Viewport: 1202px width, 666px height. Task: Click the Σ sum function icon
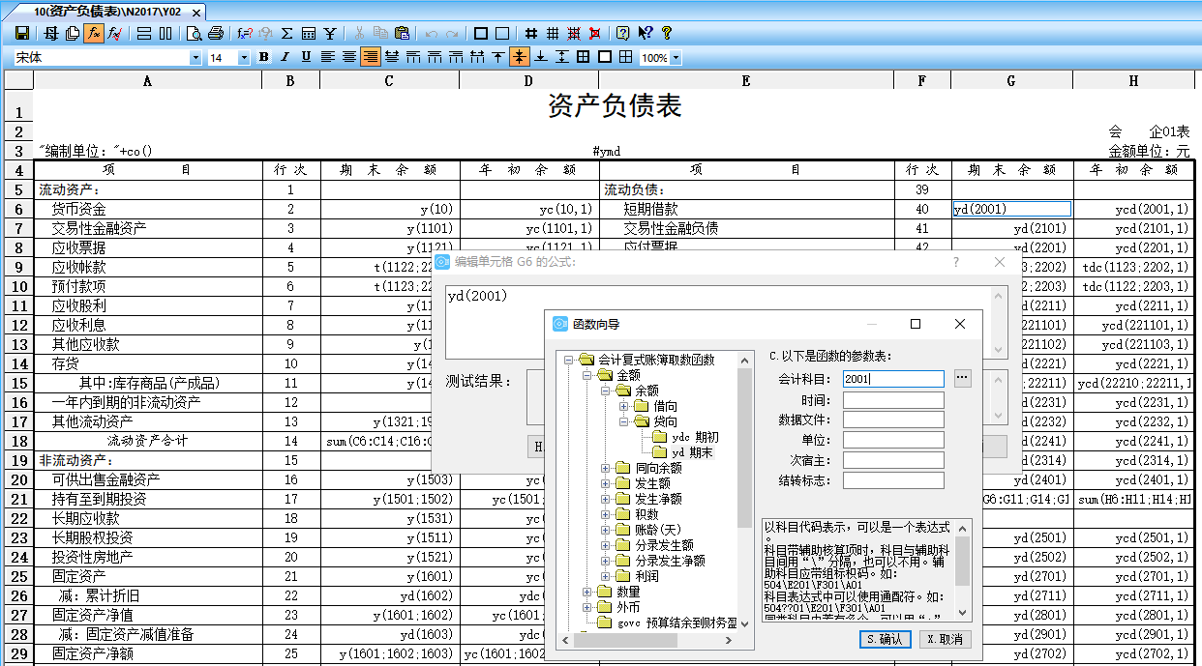(x=287, y=32)
